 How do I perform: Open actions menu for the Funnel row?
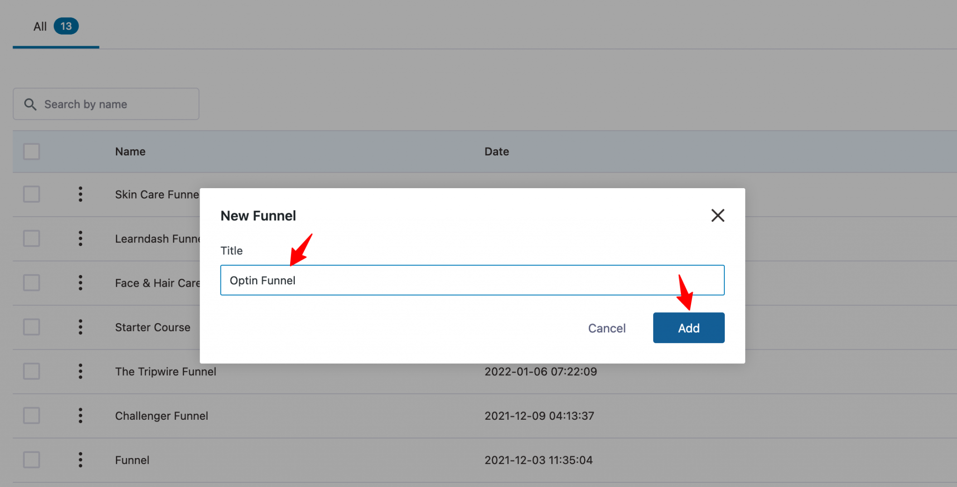[x=80, y=459]
